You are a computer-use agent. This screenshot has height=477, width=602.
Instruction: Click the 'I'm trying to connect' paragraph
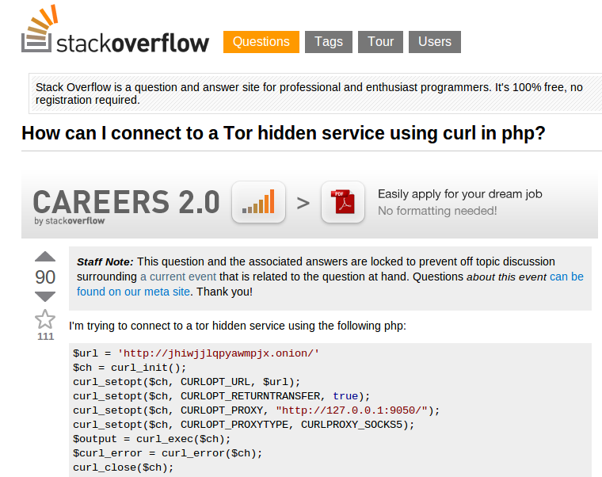[x=238, y=326]
